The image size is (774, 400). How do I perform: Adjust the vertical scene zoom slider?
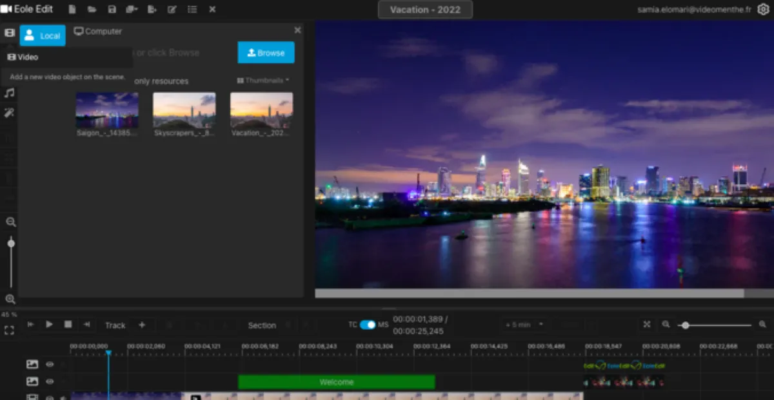pyautogui.click(x=11, y=261)
